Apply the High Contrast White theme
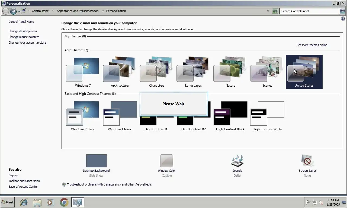This screenshot has width=347, height=208. (x=267, y=116)
